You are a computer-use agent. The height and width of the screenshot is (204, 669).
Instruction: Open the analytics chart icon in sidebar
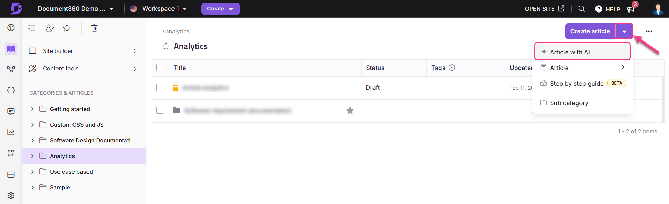(11, 132)
